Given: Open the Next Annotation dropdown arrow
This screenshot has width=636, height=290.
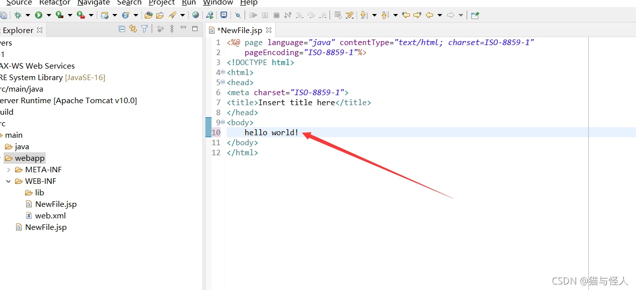Looking at the screenshot, I should tap(374, 16).
